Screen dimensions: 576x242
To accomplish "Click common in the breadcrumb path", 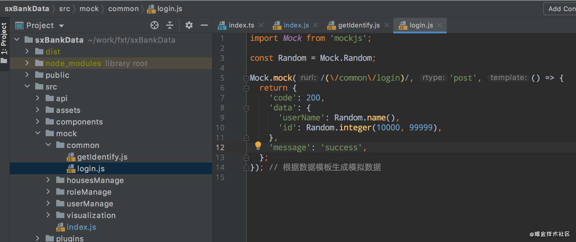I will 123,9.
